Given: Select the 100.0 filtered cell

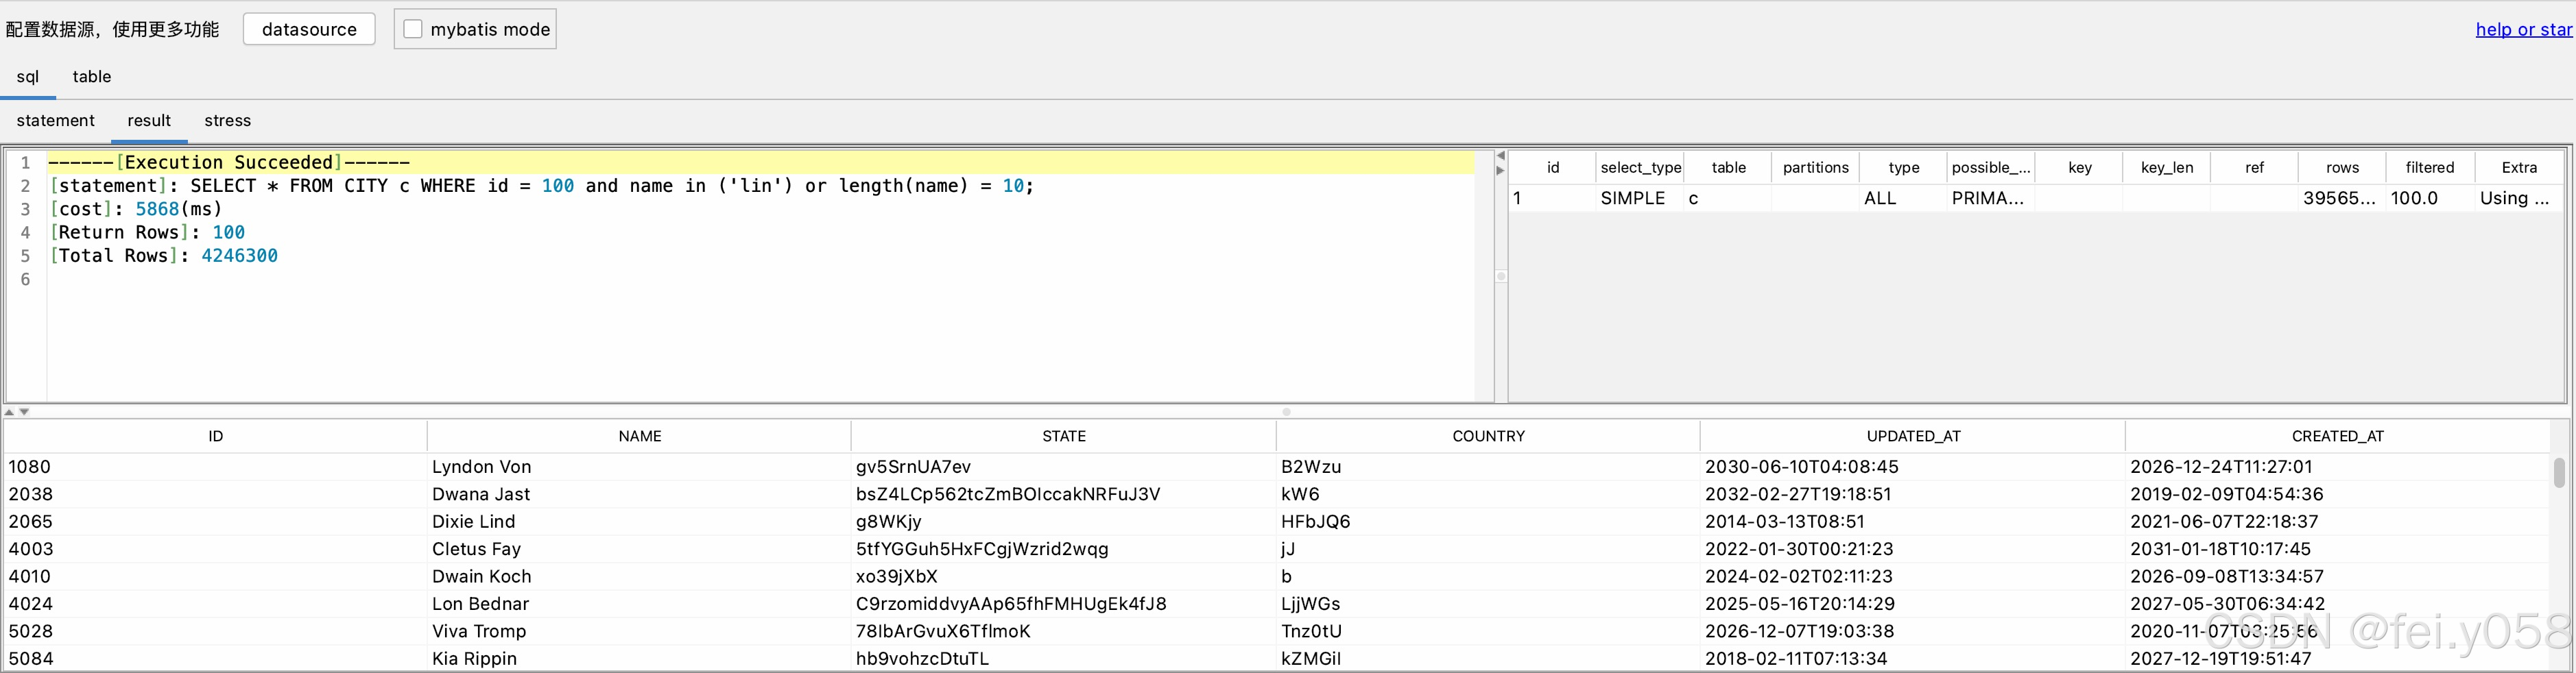Looking at the screenshot, I should coord(2430,198).
